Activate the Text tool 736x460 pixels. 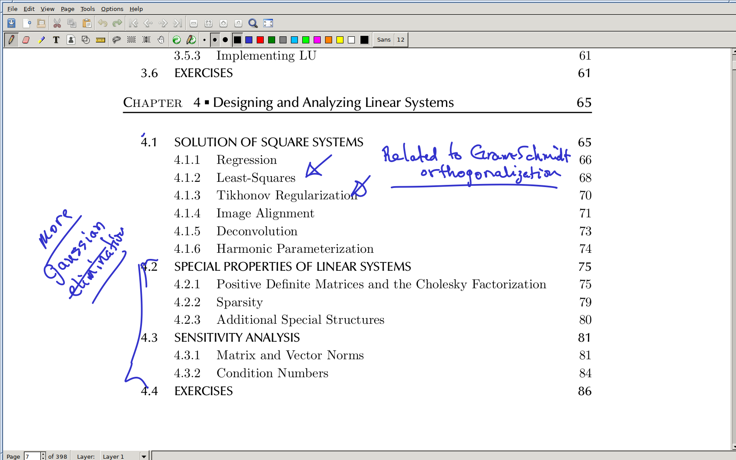(x=56, y=40)
